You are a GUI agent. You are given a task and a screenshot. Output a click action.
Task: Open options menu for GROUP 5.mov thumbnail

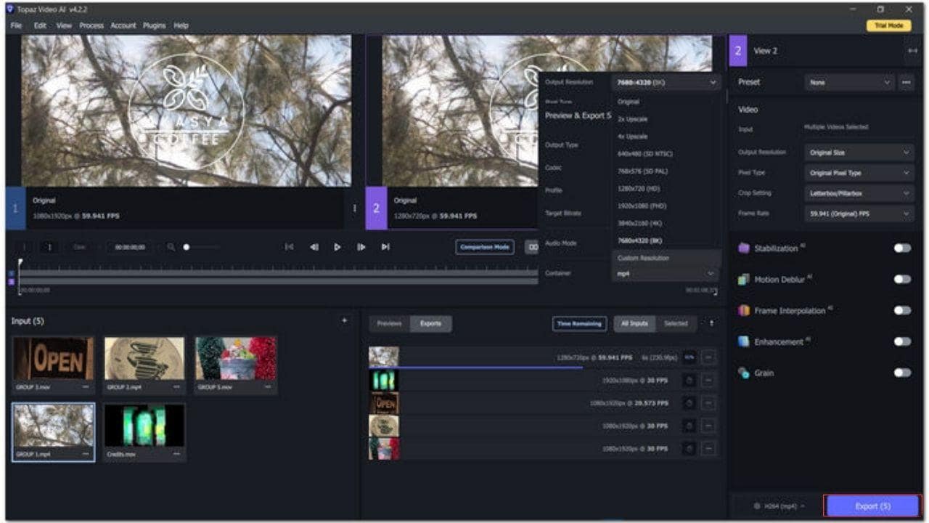tap(268, 387)
